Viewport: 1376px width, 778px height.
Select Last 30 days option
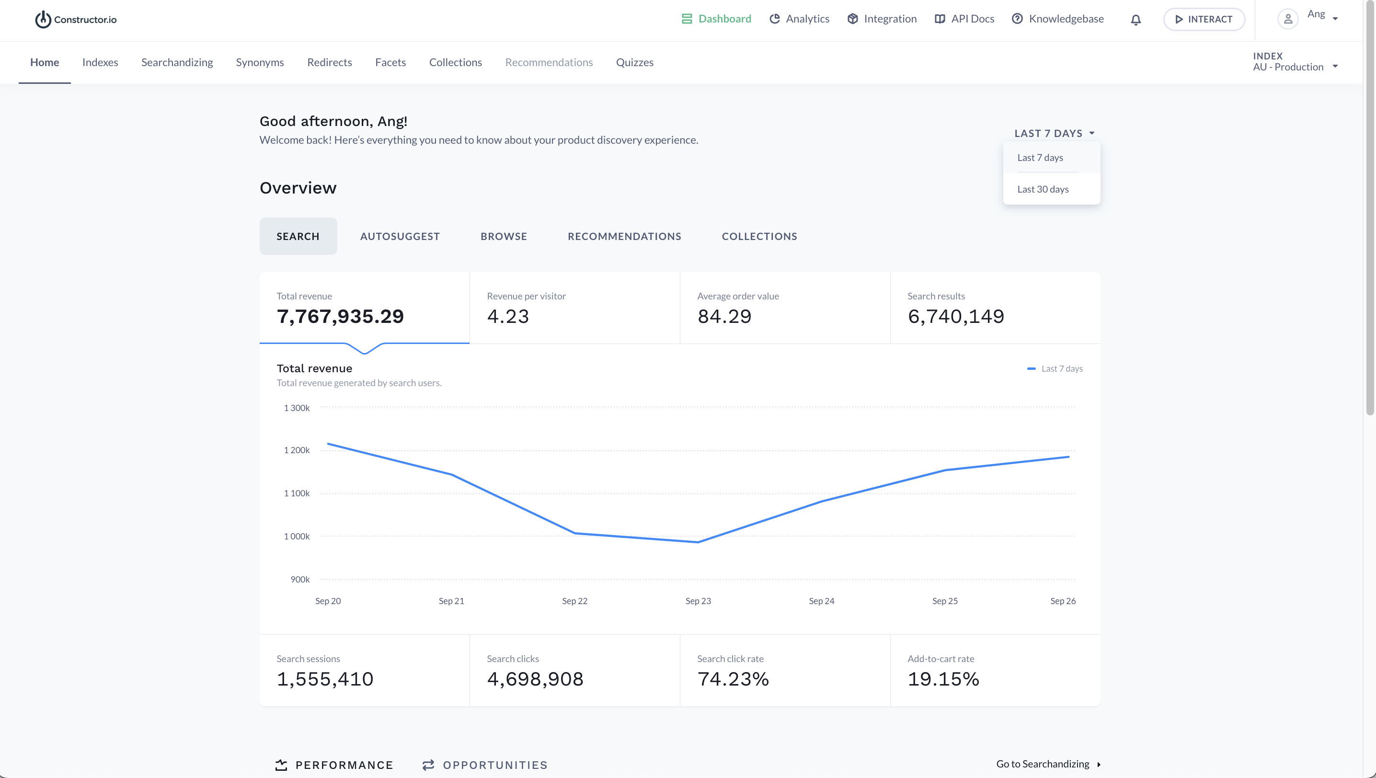pyautogui.click(x=1043, y=188)
